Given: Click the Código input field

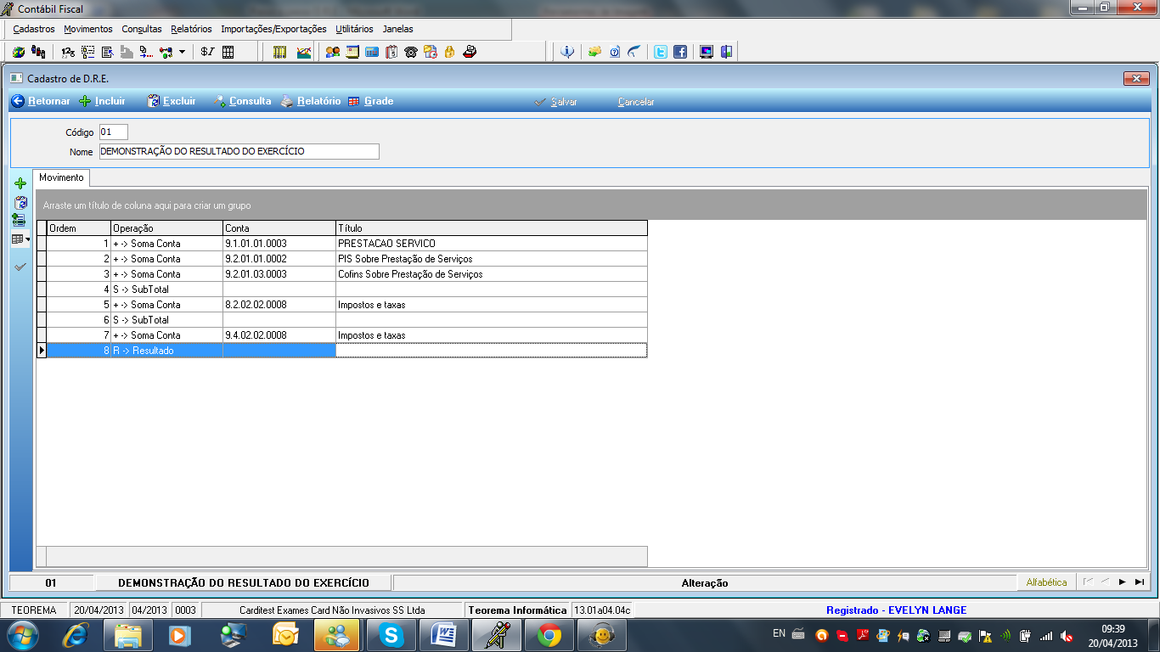Looking at the screenshot, I should point(114,132).
